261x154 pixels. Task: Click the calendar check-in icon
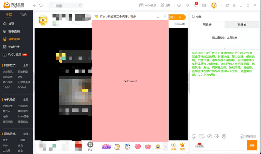pos(204,6)
